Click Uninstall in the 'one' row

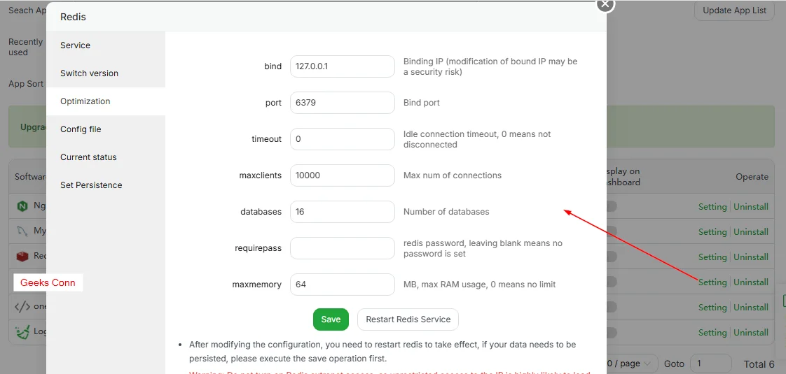751,308
